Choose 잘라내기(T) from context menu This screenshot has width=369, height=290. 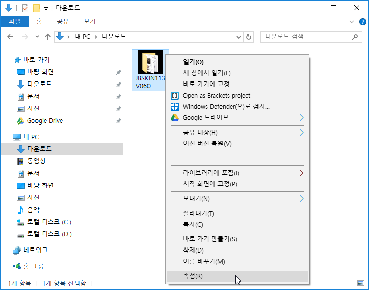[x=237, y=214]
